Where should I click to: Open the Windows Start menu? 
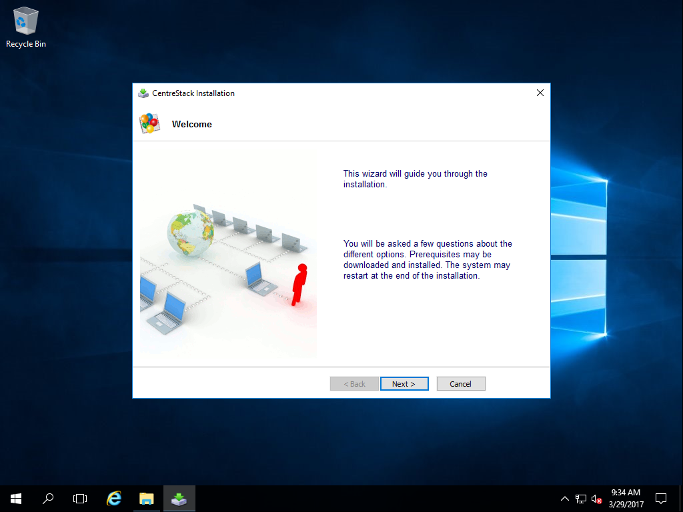(x=16, y=499)
